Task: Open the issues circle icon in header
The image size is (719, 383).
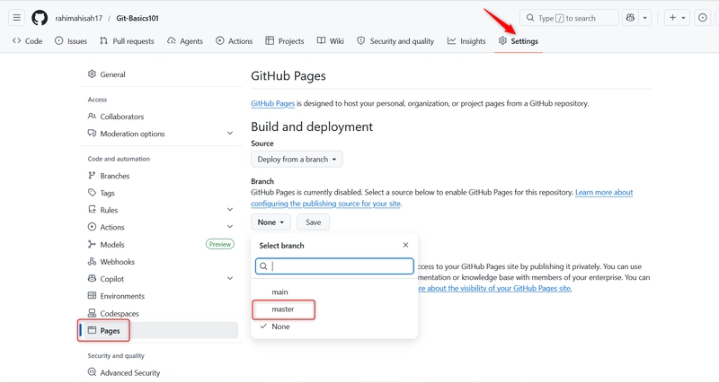Action: tap(703, 18)
